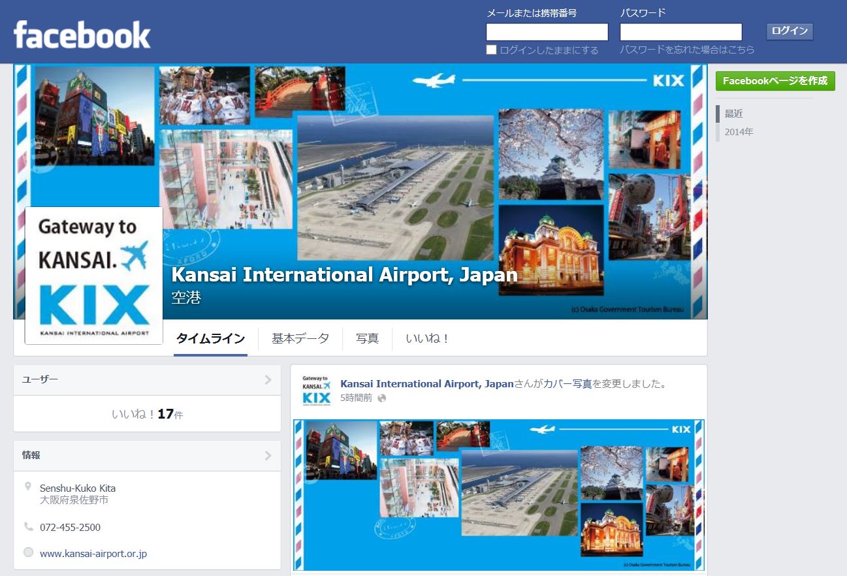Switch to the いいね！ tab
This screenshot has height=576, width=847.
pos(427,338)
